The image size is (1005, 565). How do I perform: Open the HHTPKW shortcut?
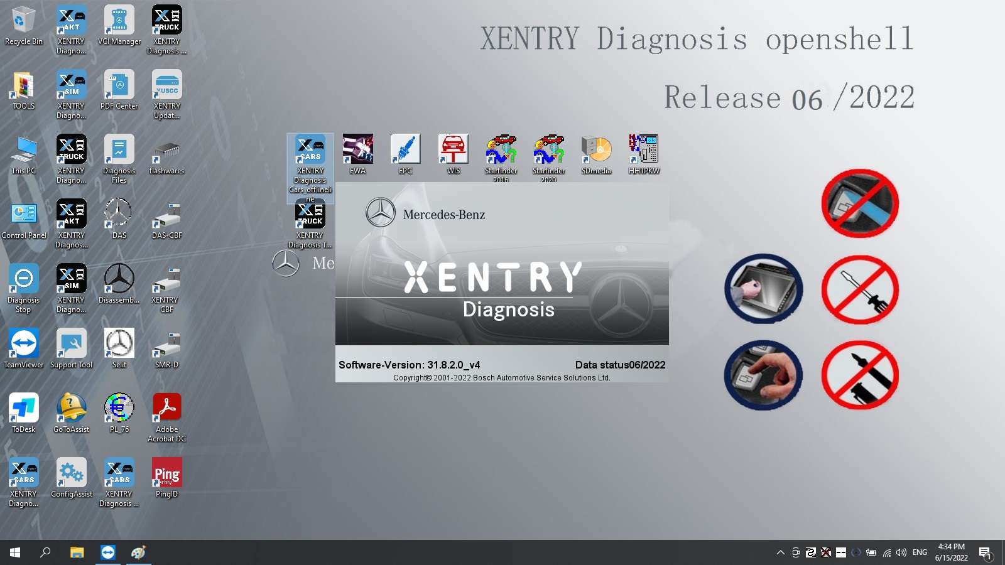[644, 154]
